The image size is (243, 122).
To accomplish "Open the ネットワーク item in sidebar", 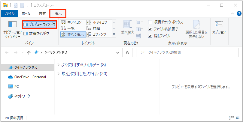I will tap(23, 96).
